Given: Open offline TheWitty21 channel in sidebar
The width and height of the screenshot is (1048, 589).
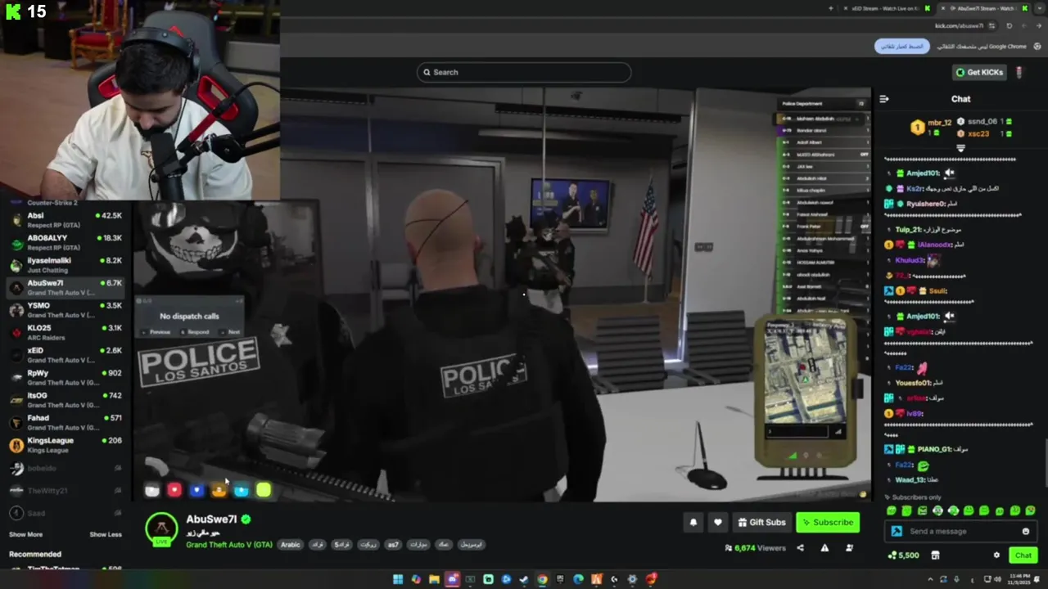Looking at the screenshot, I should (x=65, y=491).
